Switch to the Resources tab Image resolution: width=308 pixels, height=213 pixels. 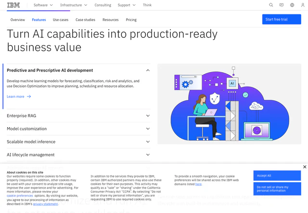(110, 20)
